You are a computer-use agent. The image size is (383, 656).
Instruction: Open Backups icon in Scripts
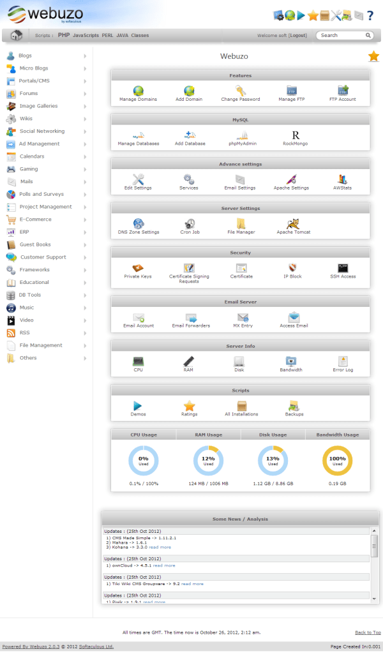(x=294, y=405)
